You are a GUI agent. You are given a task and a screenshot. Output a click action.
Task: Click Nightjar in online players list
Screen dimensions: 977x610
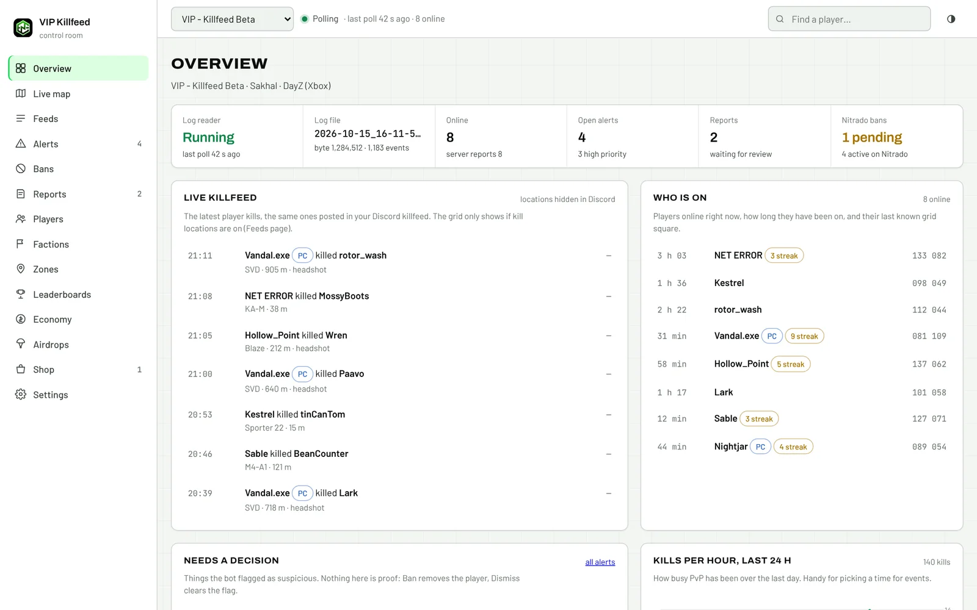point(731,447)
